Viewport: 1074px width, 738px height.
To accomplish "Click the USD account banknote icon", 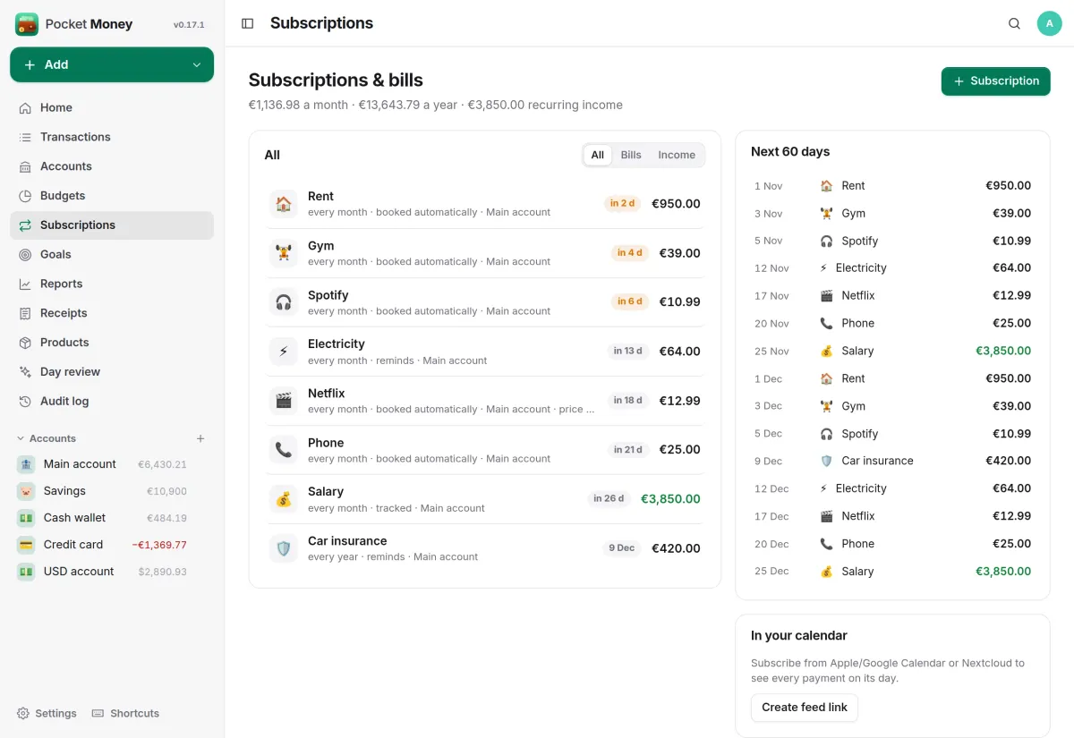I will point(26,572).
